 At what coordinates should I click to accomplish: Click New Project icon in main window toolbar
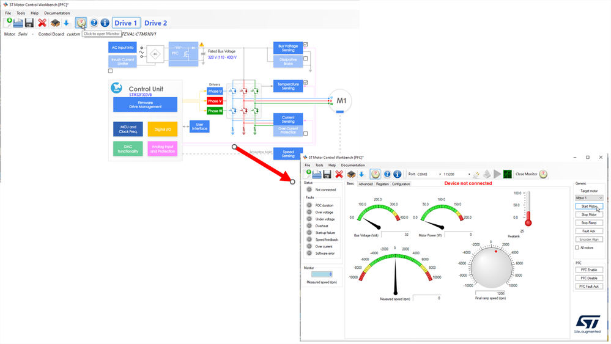7,23
